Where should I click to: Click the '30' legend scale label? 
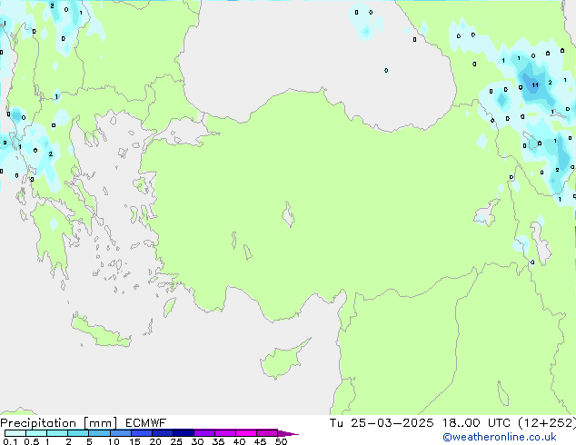[x=197, y=441]
